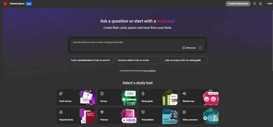Open the Mental map tool card

[x=199, y=97]
